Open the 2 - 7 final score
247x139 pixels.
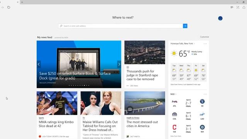click(188, 103)
